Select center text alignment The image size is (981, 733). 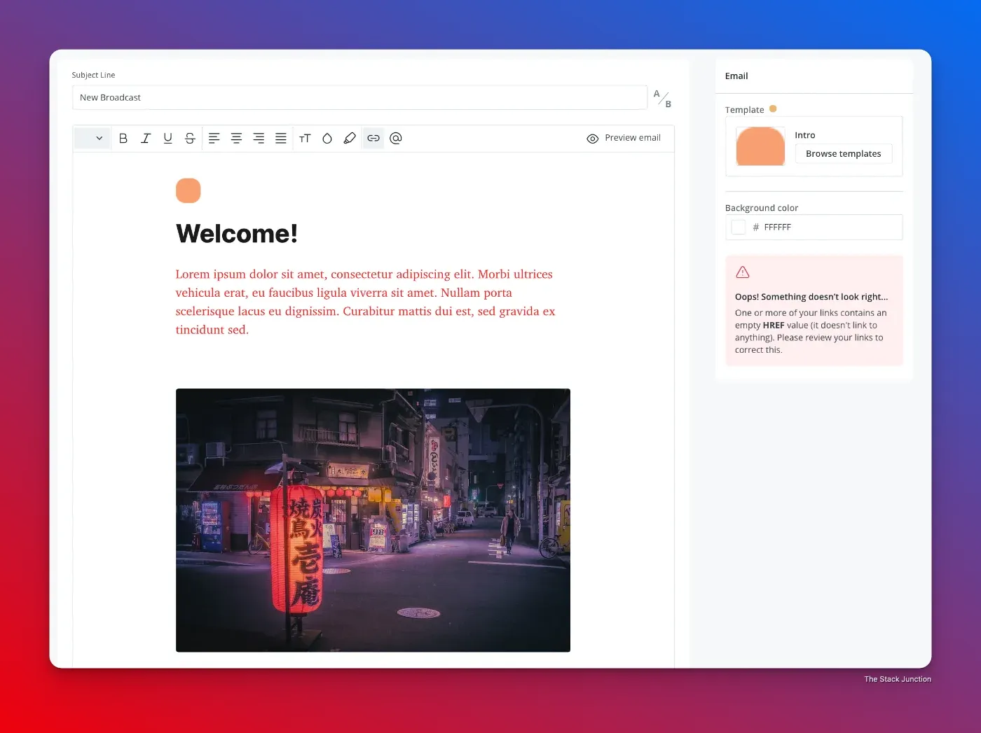tap(237, 138)
